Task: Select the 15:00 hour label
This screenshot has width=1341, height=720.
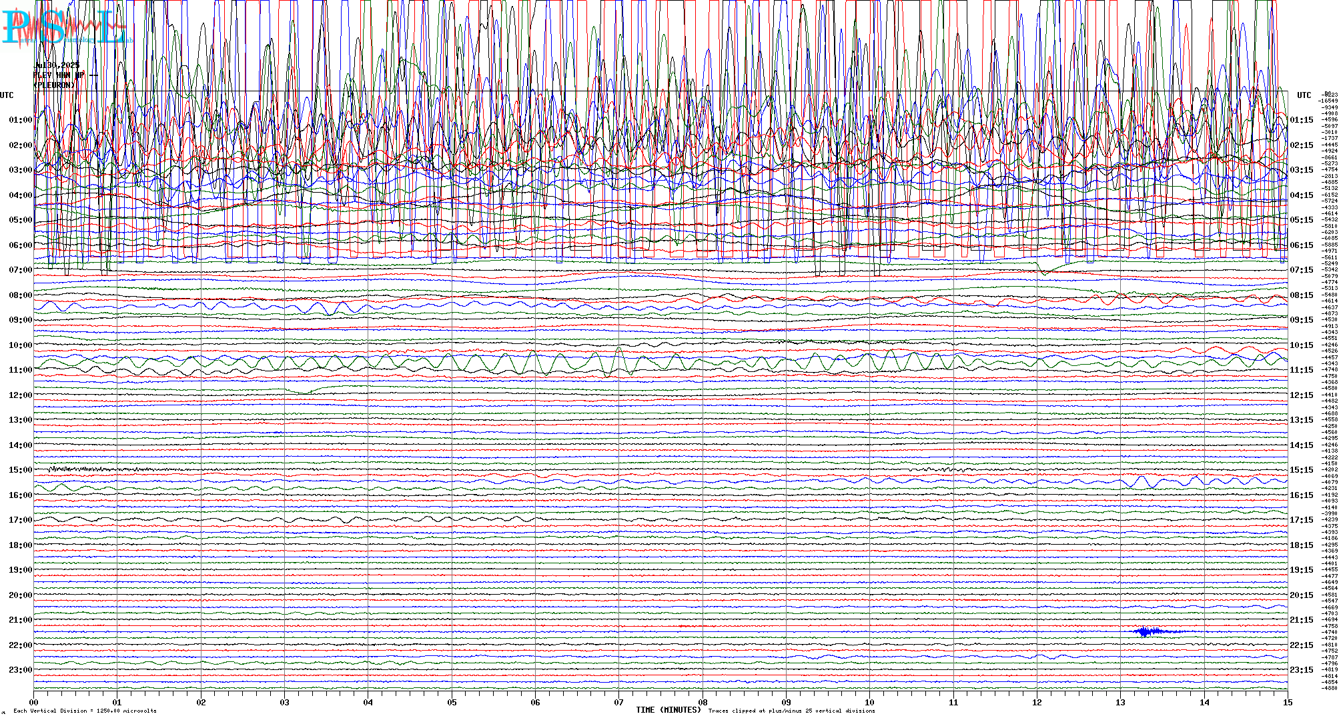Action: (21, 470)
